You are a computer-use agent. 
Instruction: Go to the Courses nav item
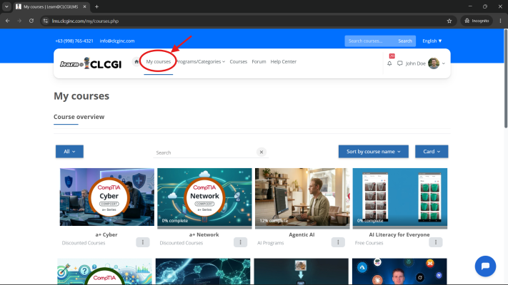(238, 61)
